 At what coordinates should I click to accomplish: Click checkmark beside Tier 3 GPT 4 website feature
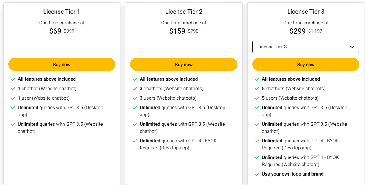[x=257, y=157]
